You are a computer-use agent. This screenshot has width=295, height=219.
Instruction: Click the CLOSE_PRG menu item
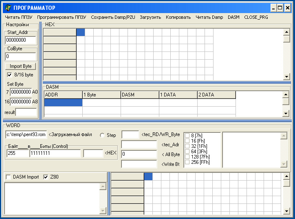256,17
